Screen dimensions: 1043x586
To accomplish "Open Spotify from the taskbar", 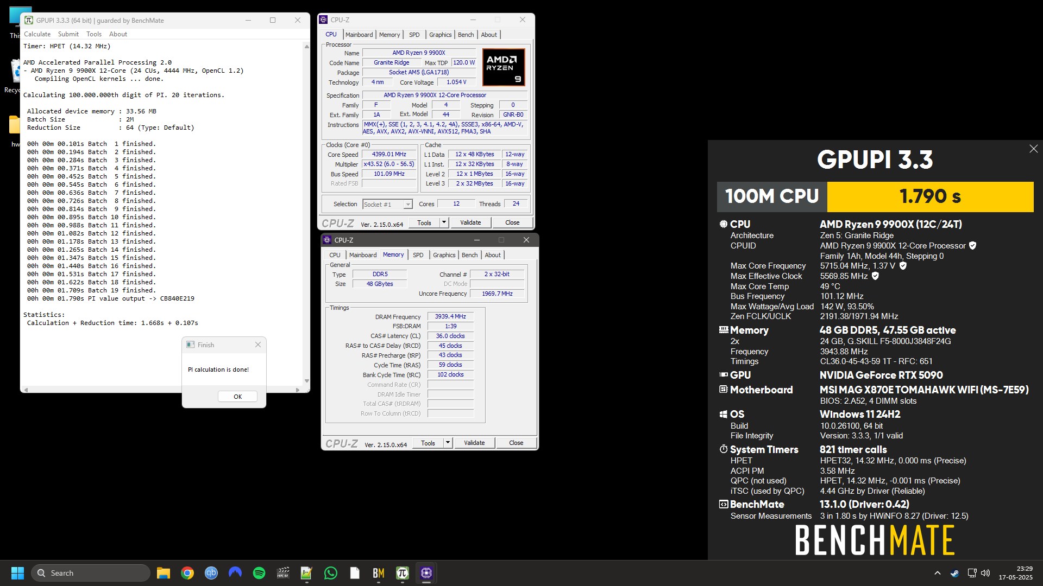I will pos(259,573).
